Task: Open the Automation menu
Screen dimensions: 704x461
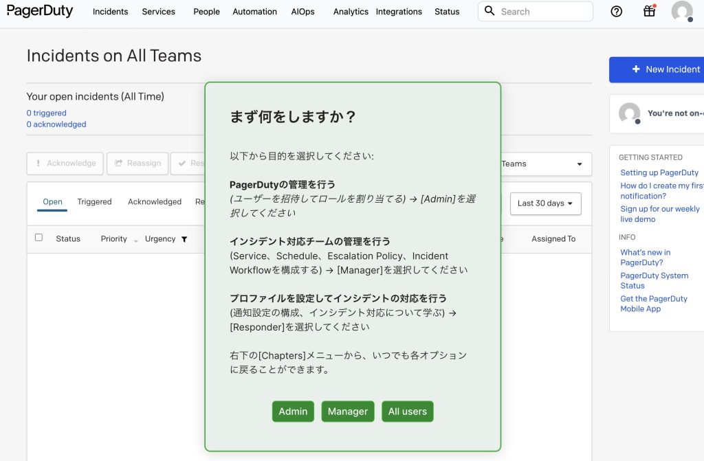Action: 254,12
